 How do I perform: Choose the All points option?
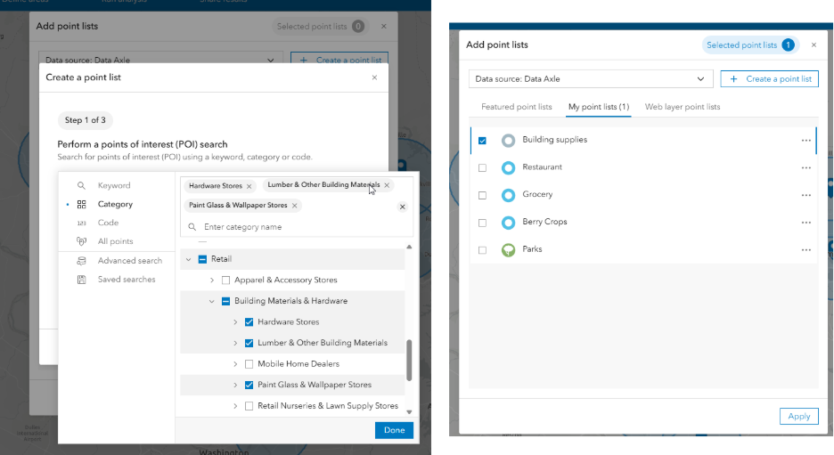click(x=116, y=241)
